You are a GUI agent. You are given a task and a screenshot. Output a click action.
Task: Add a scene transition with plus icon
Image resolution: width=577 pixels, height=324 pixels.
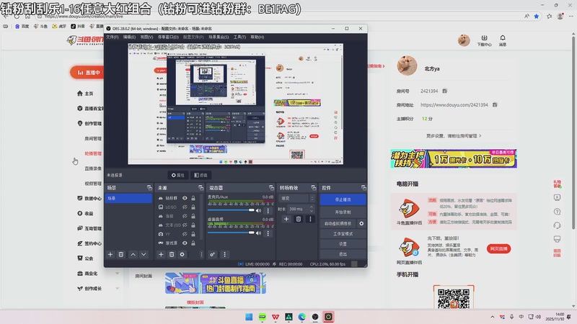point(286,219)
